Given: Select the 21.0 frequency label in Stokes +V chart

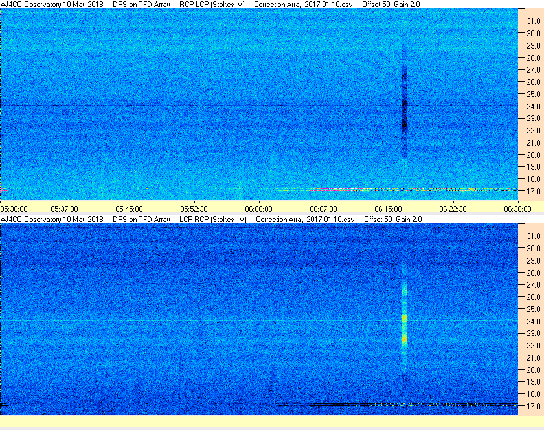Looking at the screenshot, I should coord(534,358).
